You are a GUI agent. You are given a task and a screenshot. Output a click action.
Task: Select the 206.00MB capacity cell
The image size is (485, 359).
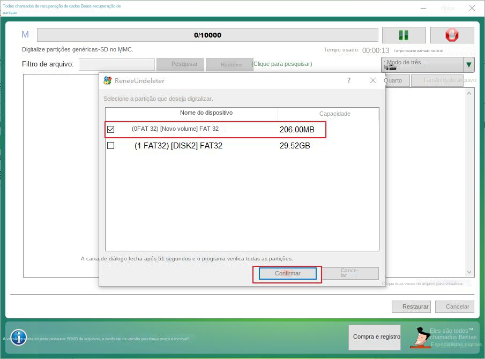(x=297, y=130)
